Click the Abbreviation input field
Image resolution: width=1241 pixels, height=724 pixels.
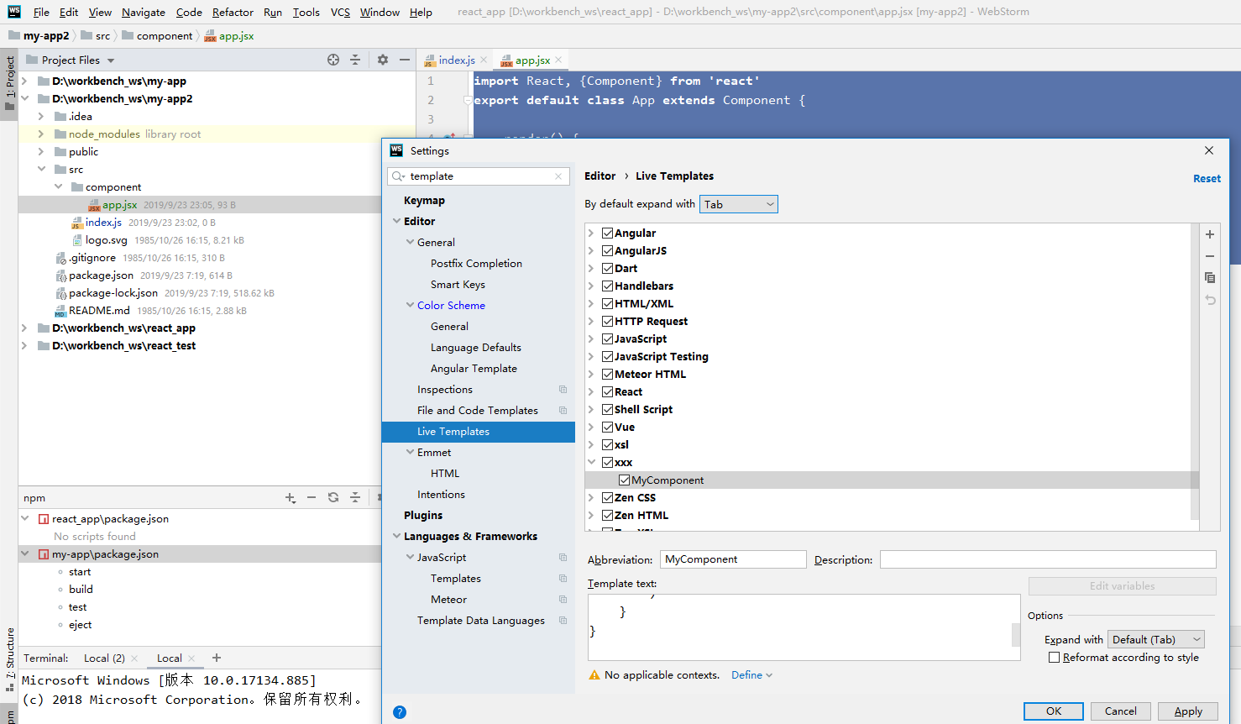click(x=733, y=559)
